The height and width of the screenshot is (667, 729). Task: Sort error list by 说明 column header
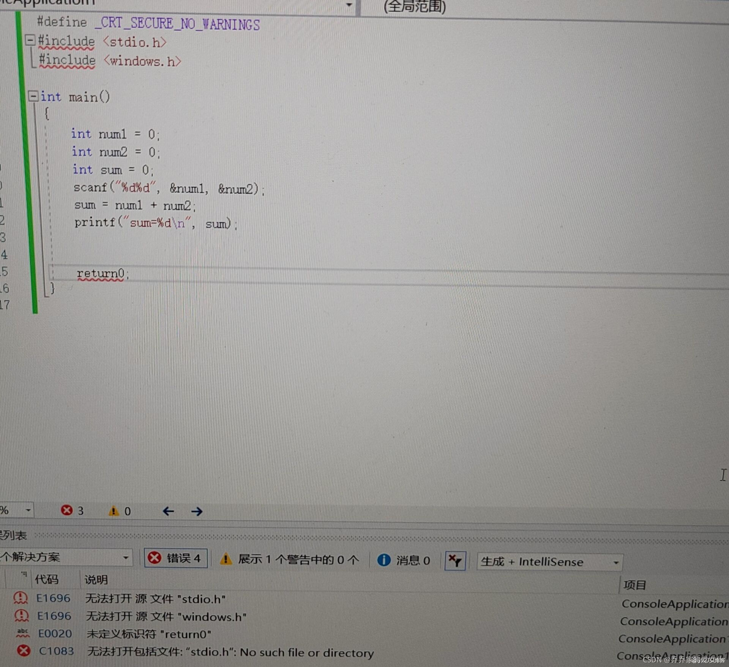pos(96,580)
